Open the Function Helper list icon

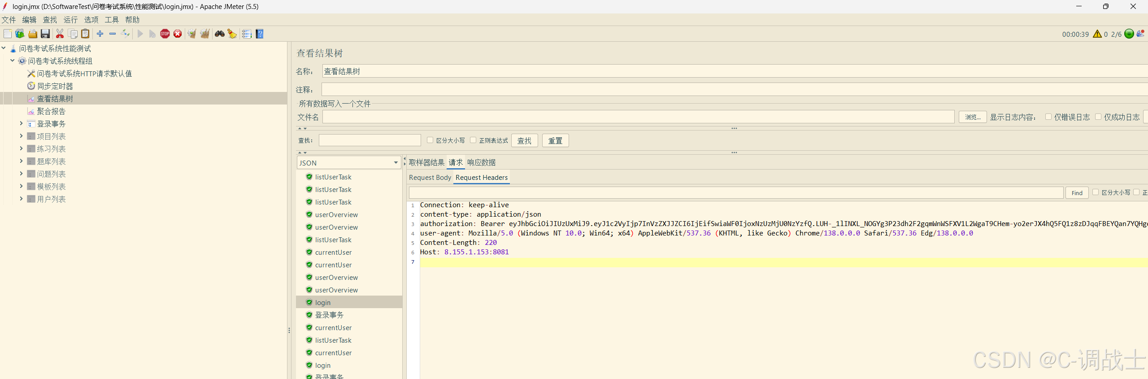247,34
